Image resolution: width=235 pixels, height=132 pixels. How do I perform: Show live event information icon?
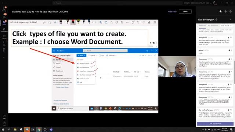(231, 11)
